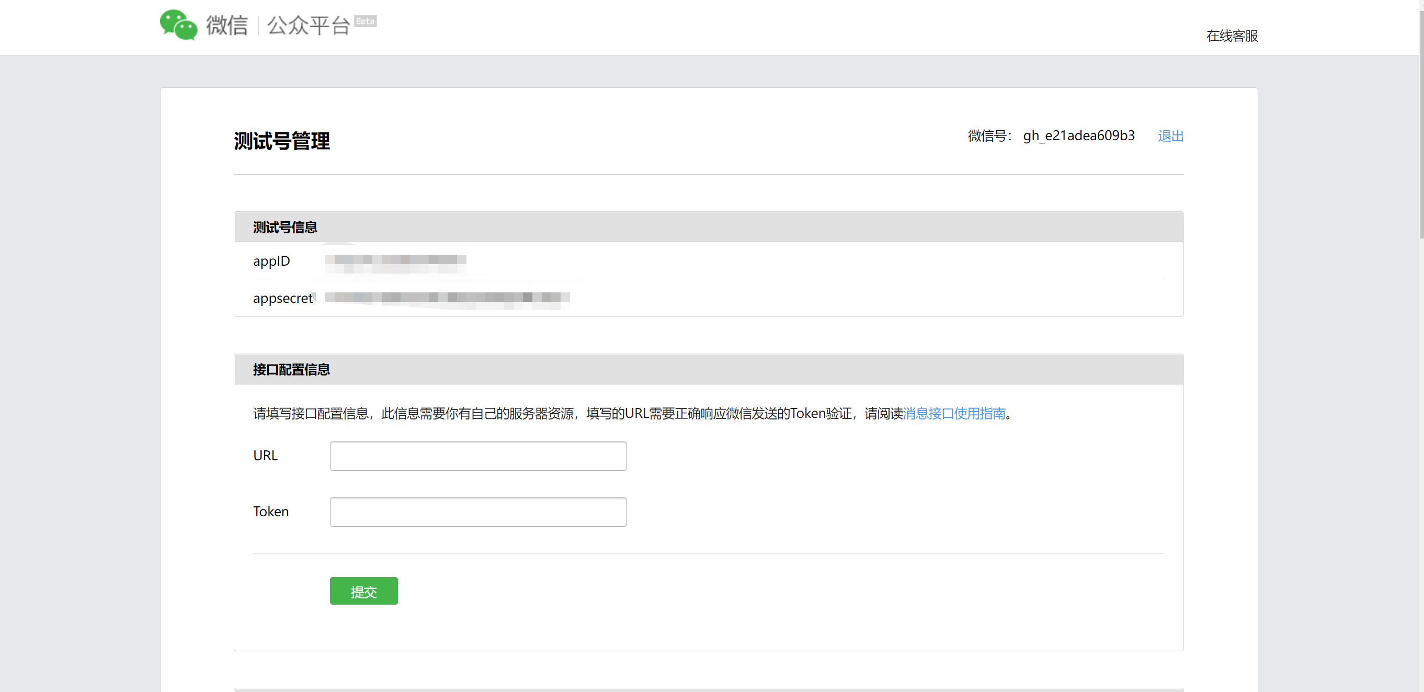
Task: Click the 微信号: label text
Action: (x=989, y=135)
